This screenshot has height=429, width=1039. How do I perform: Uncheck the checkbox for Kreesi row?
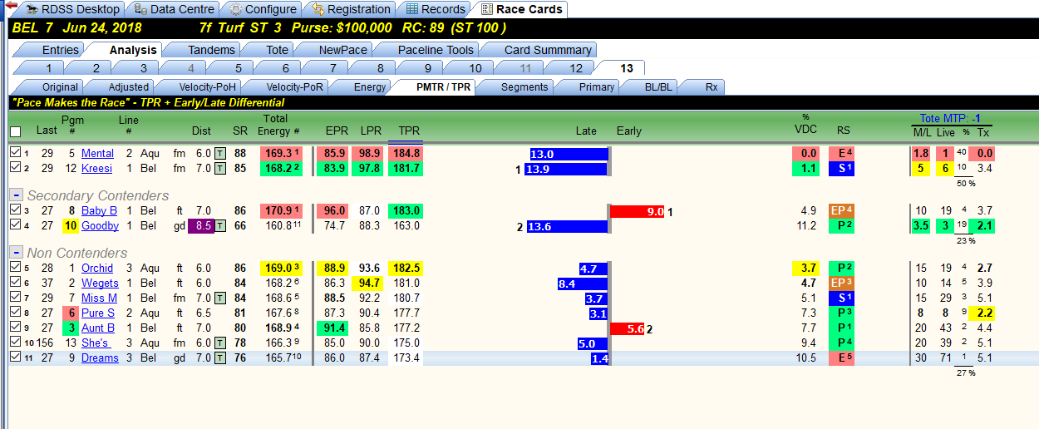15,168
